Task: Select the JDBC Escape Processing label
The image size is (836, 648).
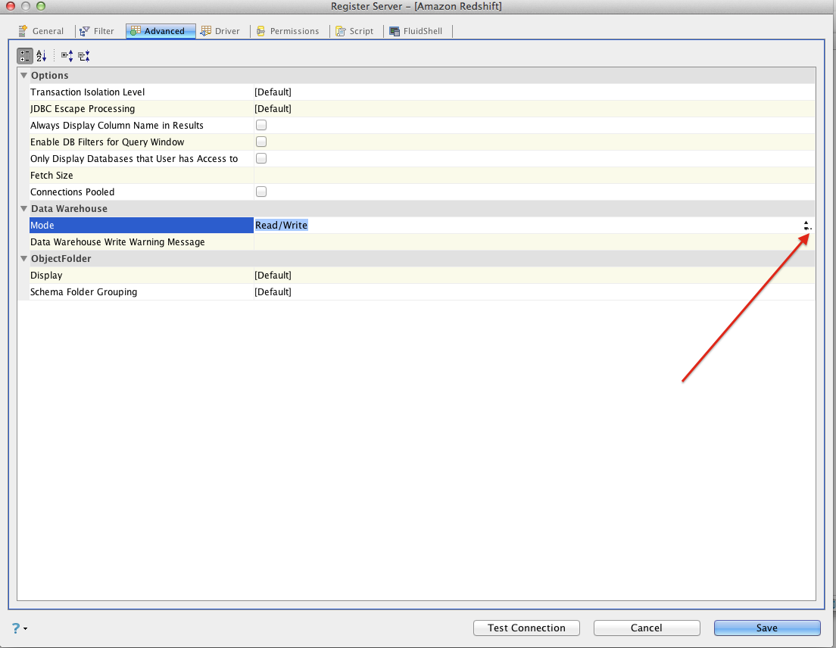Action: click(83, 109)
